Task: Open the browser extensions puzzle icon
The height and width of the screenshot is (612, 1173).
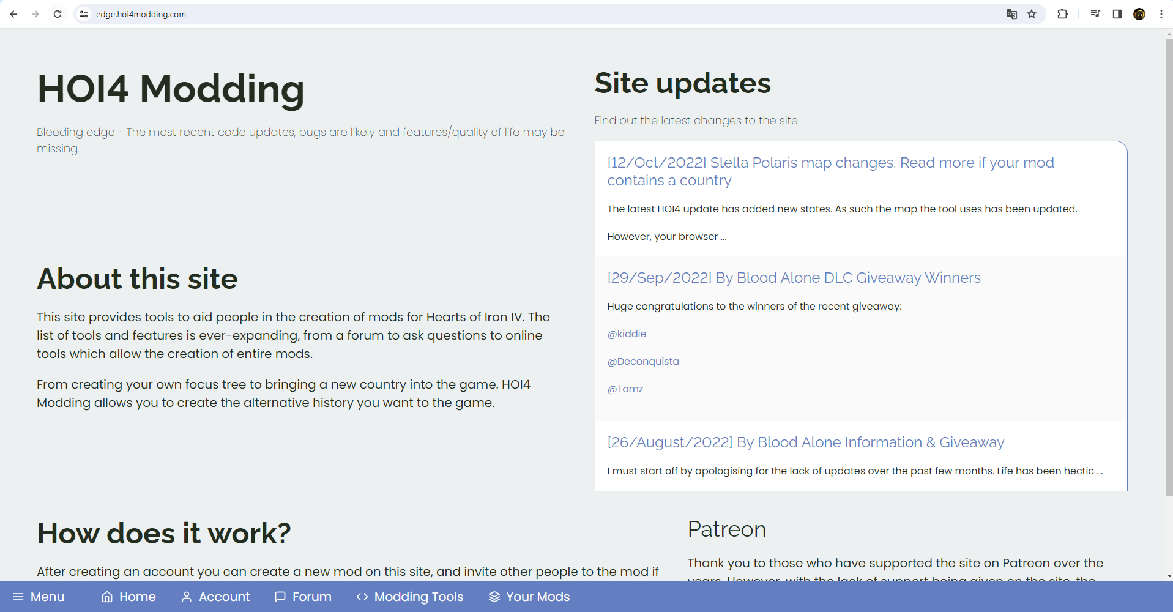Action: [x=1063, y=14]
